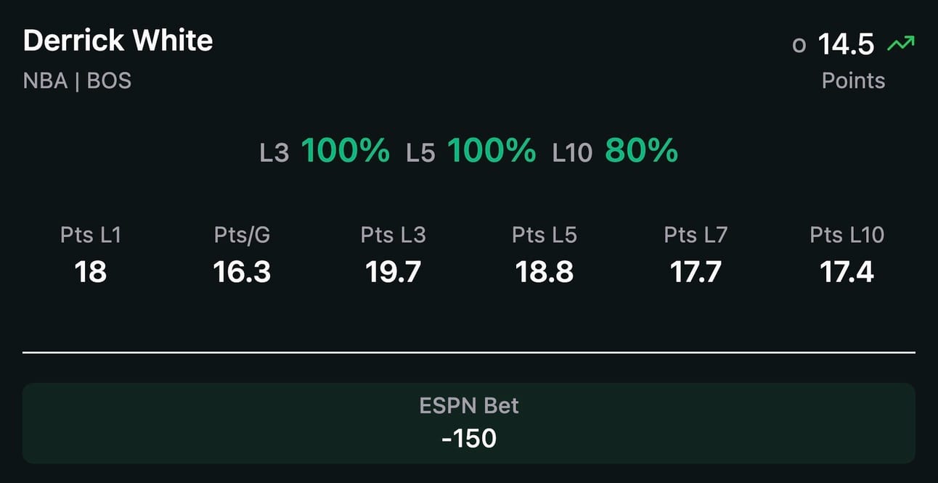
Task: Open the Derrick White player name
Action: pos(118,41)
